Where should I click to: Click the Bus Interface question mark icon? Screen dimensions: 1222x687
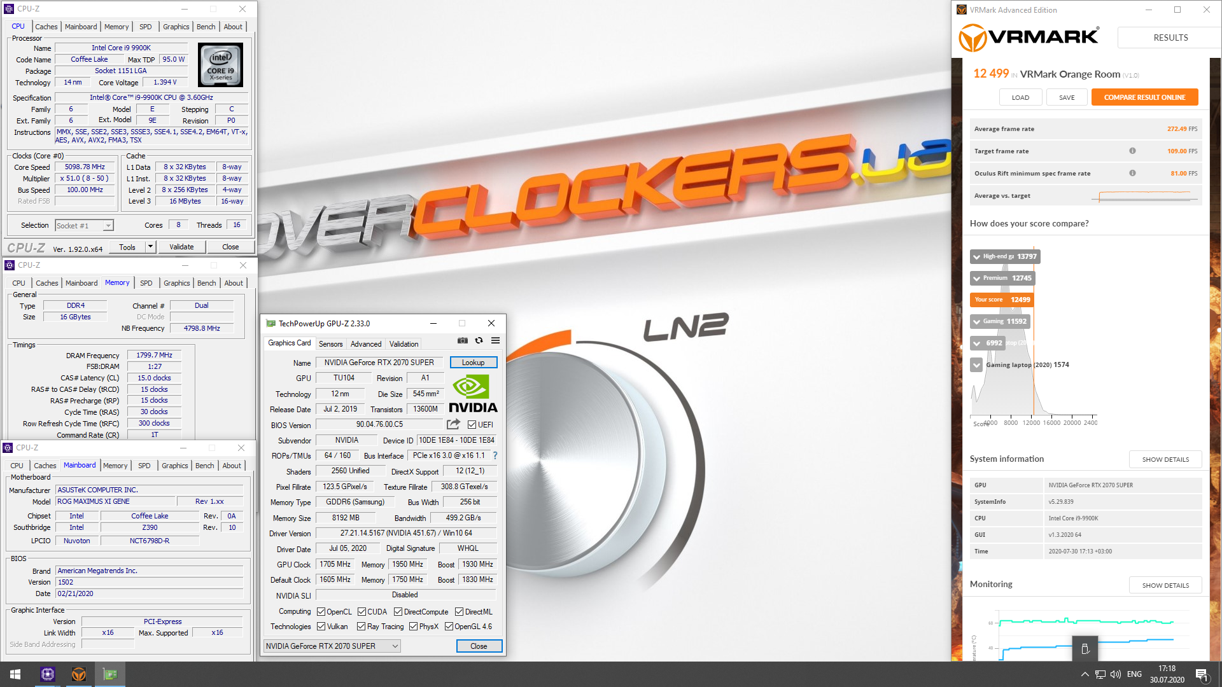[x=495, y=455]
